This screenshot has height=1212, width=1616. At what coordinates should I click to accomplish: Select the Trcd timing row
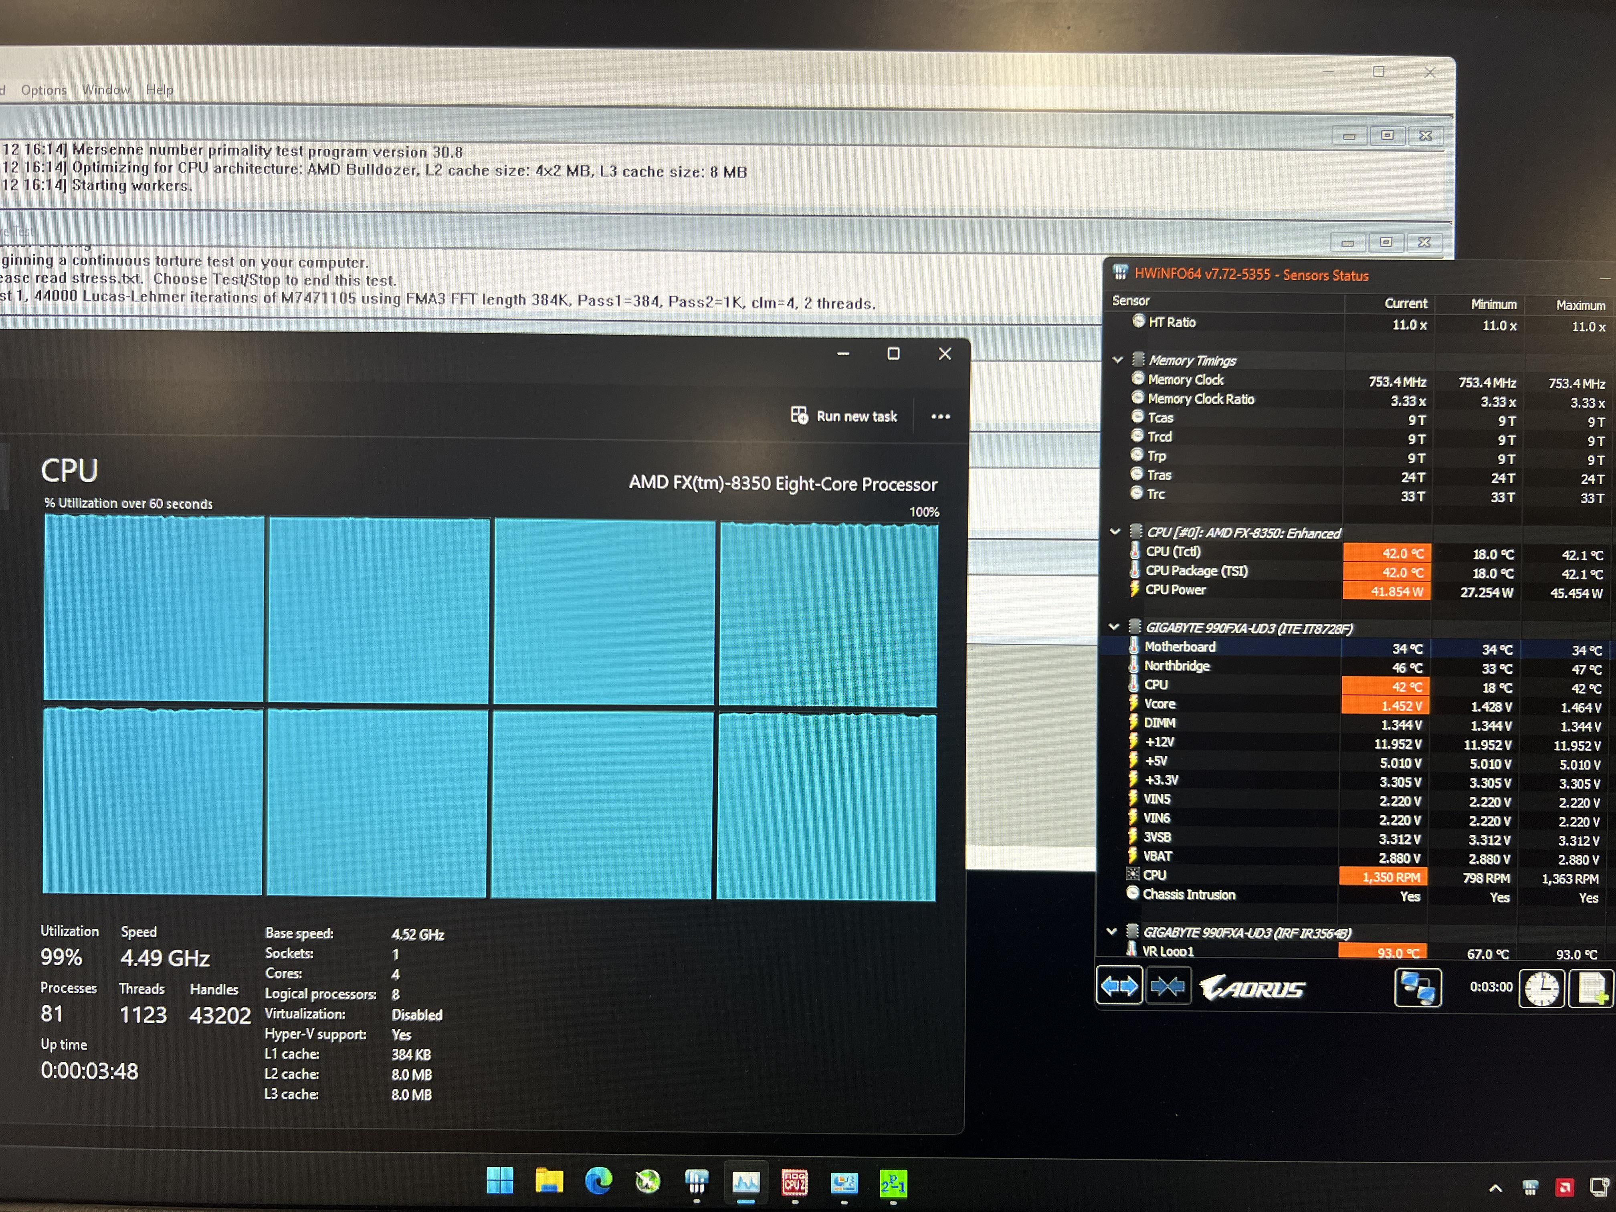coord(1359,438)
